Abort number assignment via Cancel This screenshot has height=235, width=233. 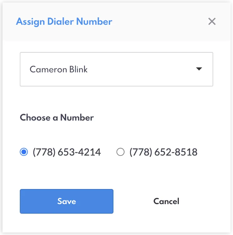pos(166,201)
